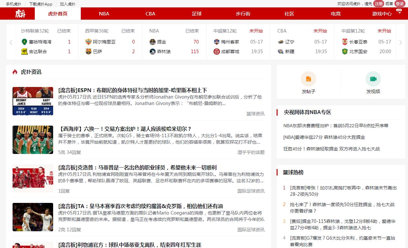Click the flame icon beside 虎扑资讯
Screen dimensions: 408x248
tap(15, 72)
